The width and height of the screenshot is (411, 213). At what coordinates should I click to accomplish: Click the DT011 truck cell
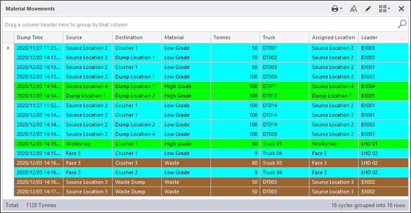tap(284, 86)
